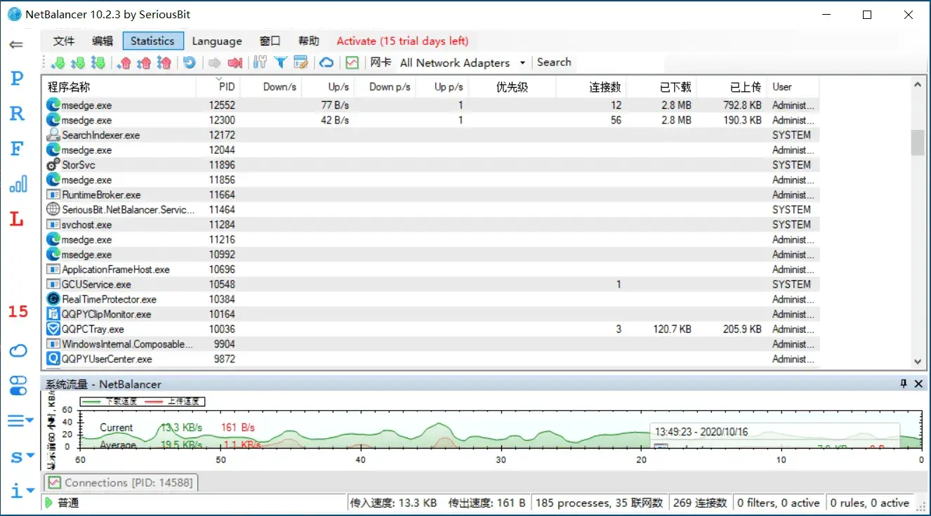Expand the S dropdown in sidebar

pyautogui.click(x=21, y=457)
